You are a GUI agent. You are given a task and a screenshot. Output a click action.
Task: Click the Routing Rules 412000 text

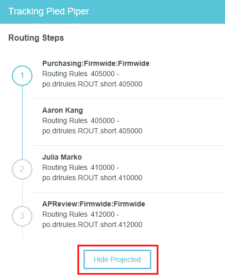coord(78,214)
